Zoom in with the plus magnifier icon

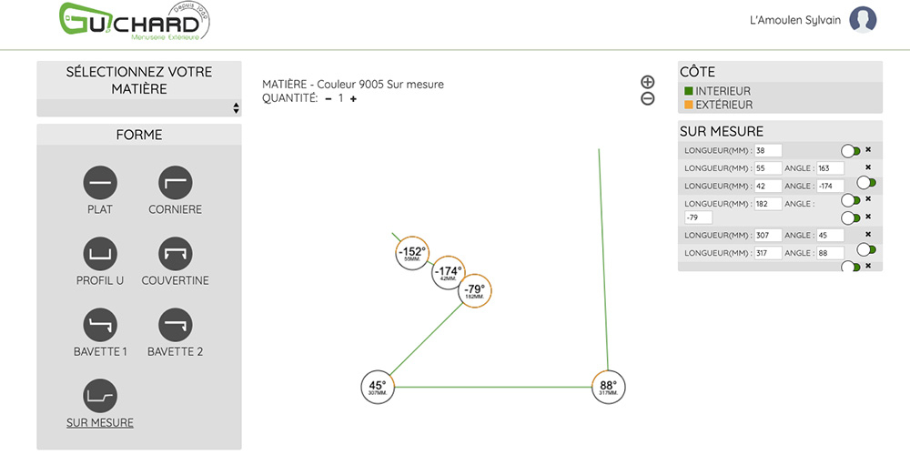(x=648, y=83)
